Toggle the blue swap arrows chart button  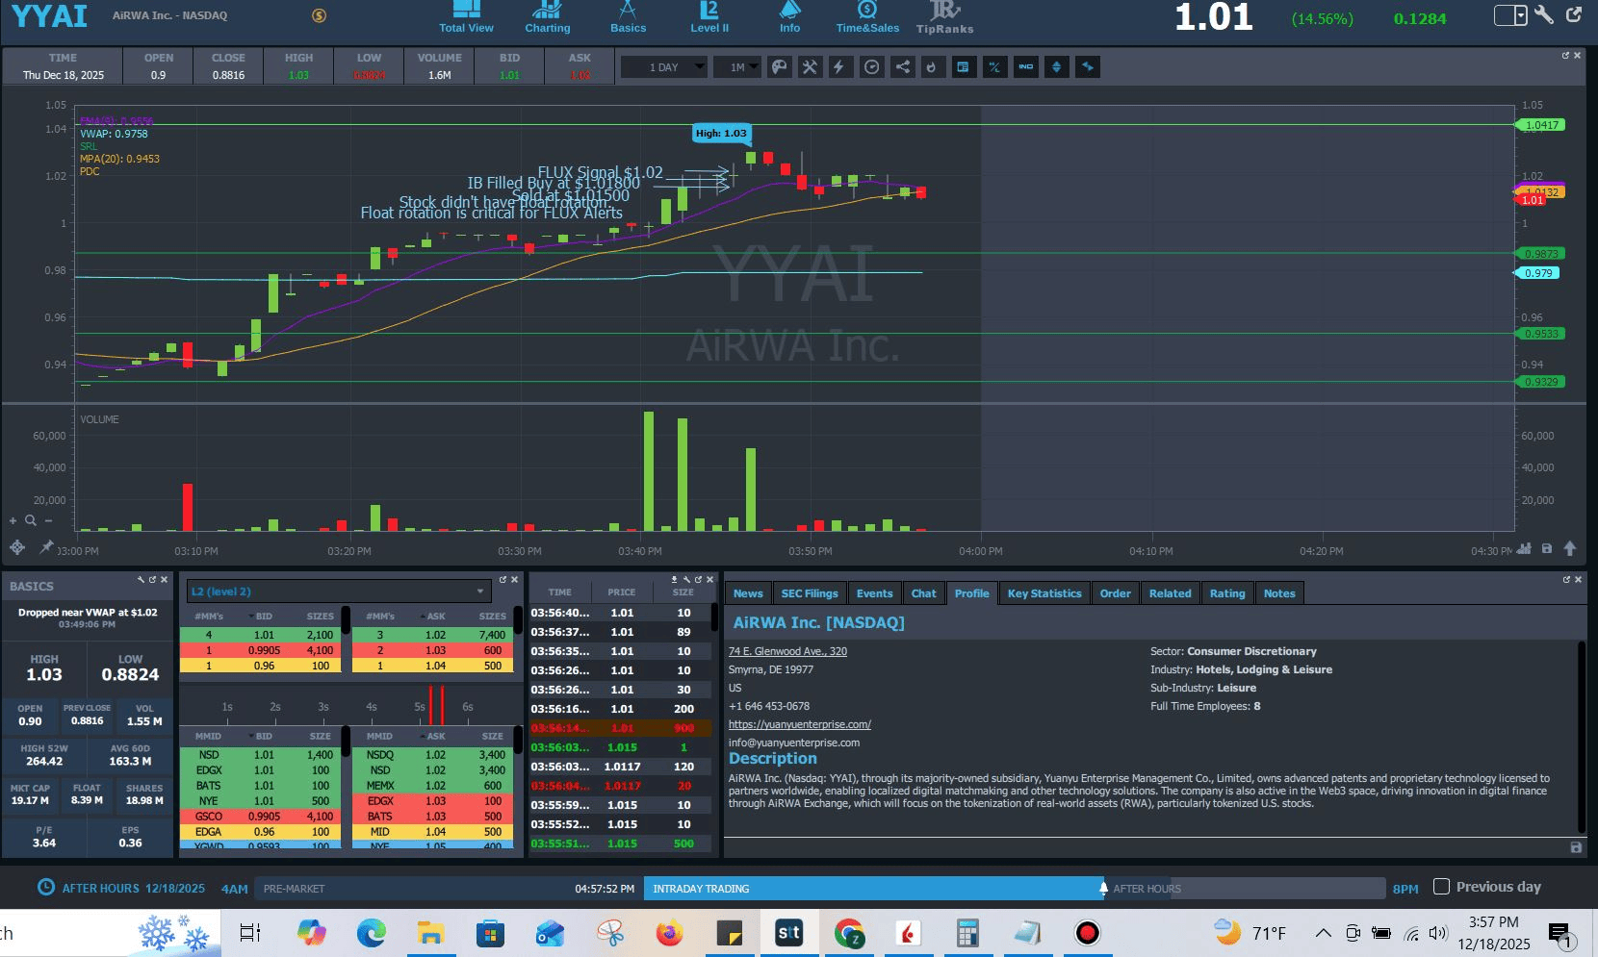(1087, 67)
